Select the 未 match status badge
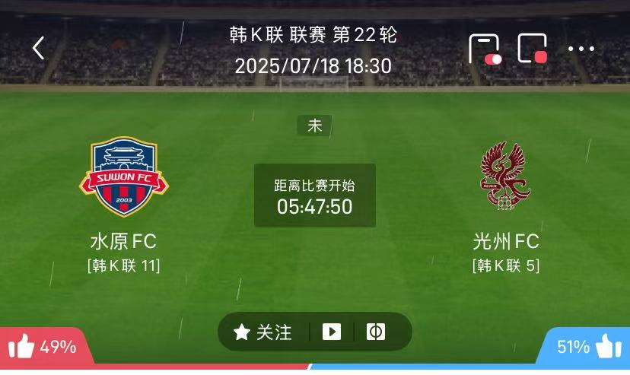Image resolution: width=630 pixels, height=375 pixels. click(314, 126)
